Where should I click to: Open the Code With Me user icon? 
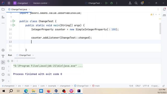pos(130,3)
